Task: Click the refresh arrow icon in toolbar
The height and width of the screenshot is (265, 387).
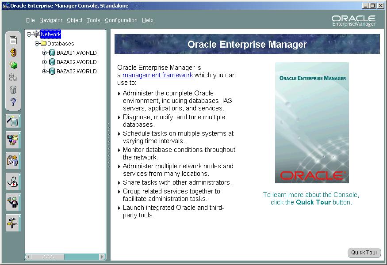Action: [13, 53]
